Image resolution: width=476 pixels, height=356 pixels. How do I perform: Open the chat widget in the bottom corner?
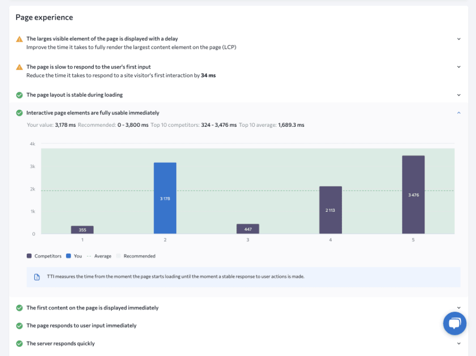pos(454,324)
